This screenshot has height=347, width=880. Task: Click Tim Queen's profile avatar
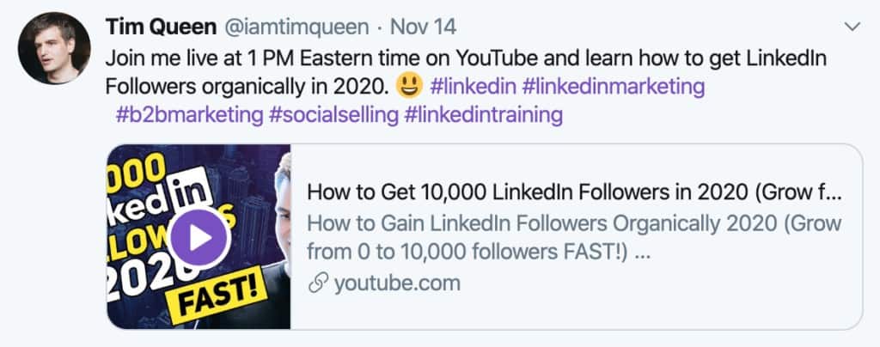coord(54,47)
